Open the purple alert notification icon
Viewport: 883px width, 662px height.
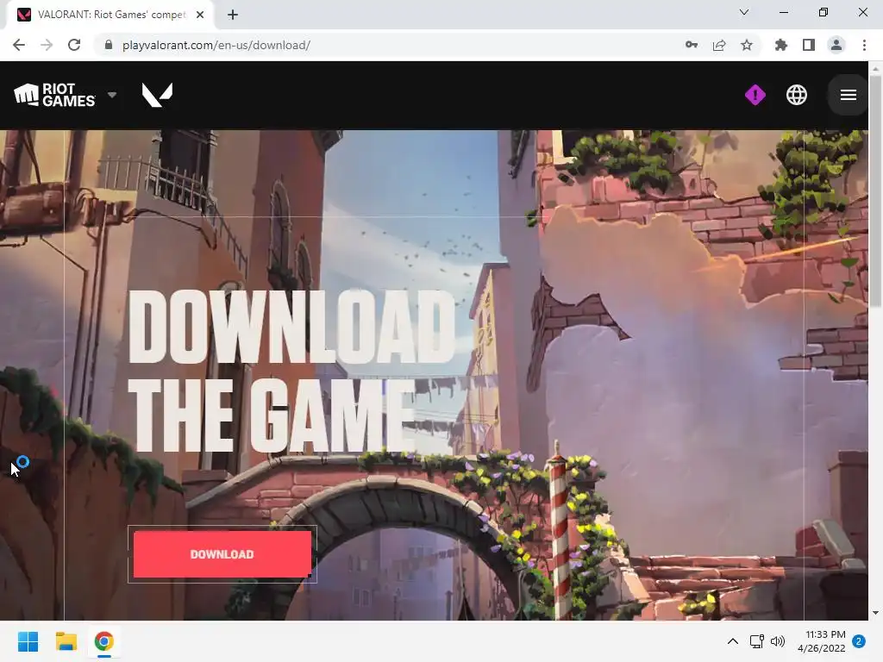755,95
